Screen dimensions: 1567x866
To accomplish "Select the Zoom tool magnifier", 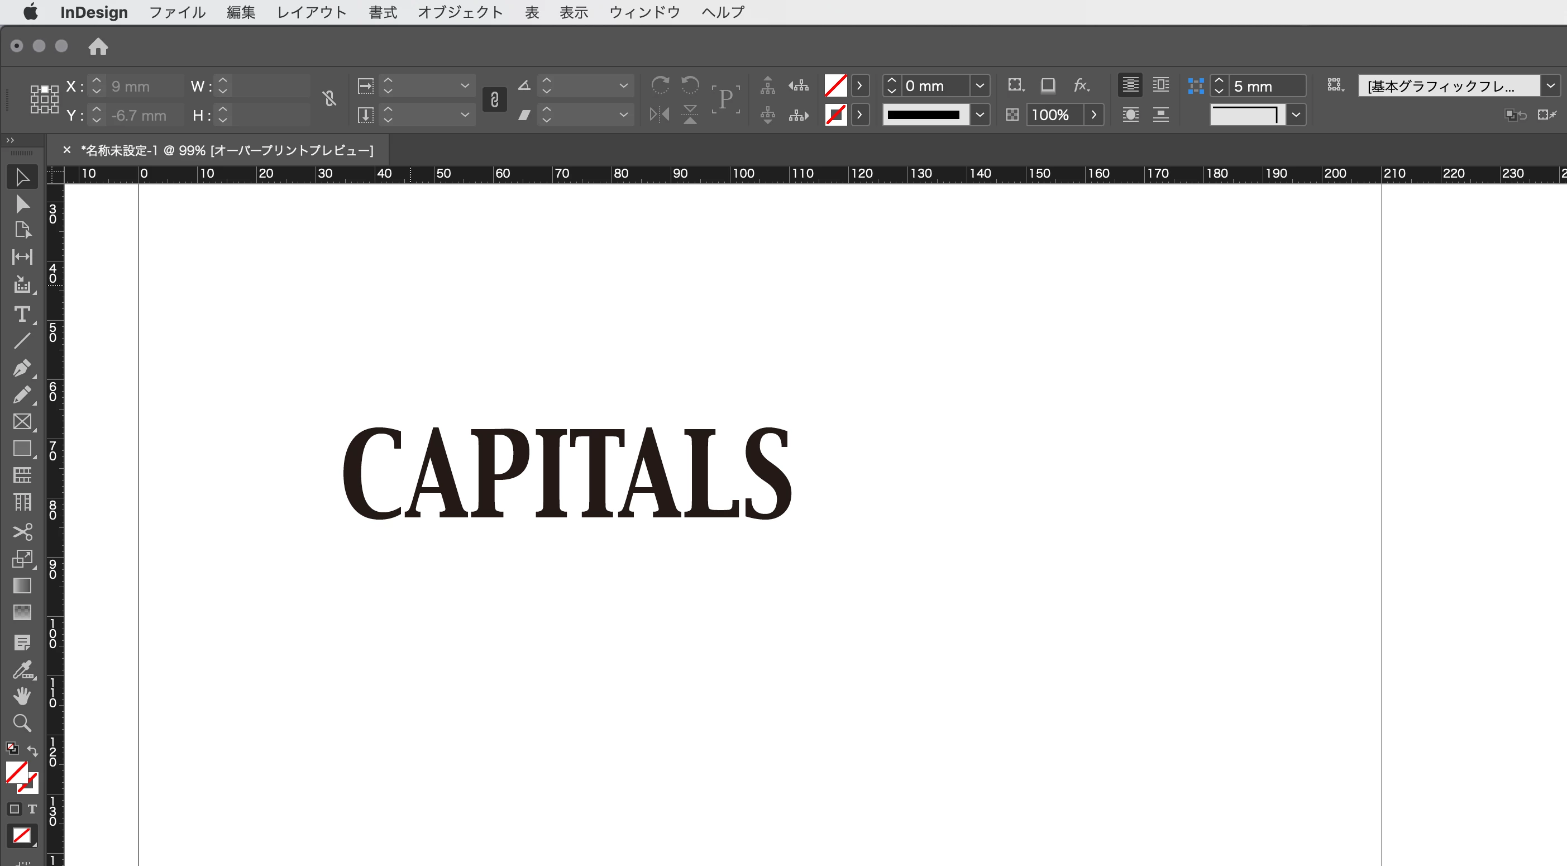I will [x=22, y=723].
